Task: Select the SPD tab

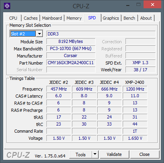Action: [92, 18]
